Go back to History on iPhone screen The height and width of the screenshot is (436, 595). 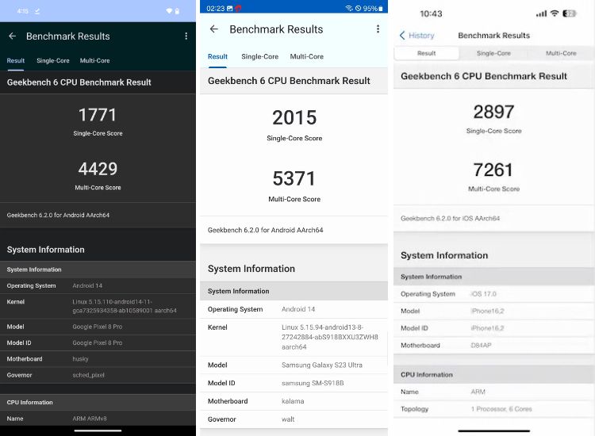(416, 35)
